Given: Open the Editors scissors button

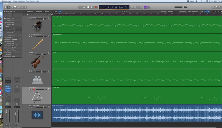Looking at the screenshot, I should tap(25, 7).
